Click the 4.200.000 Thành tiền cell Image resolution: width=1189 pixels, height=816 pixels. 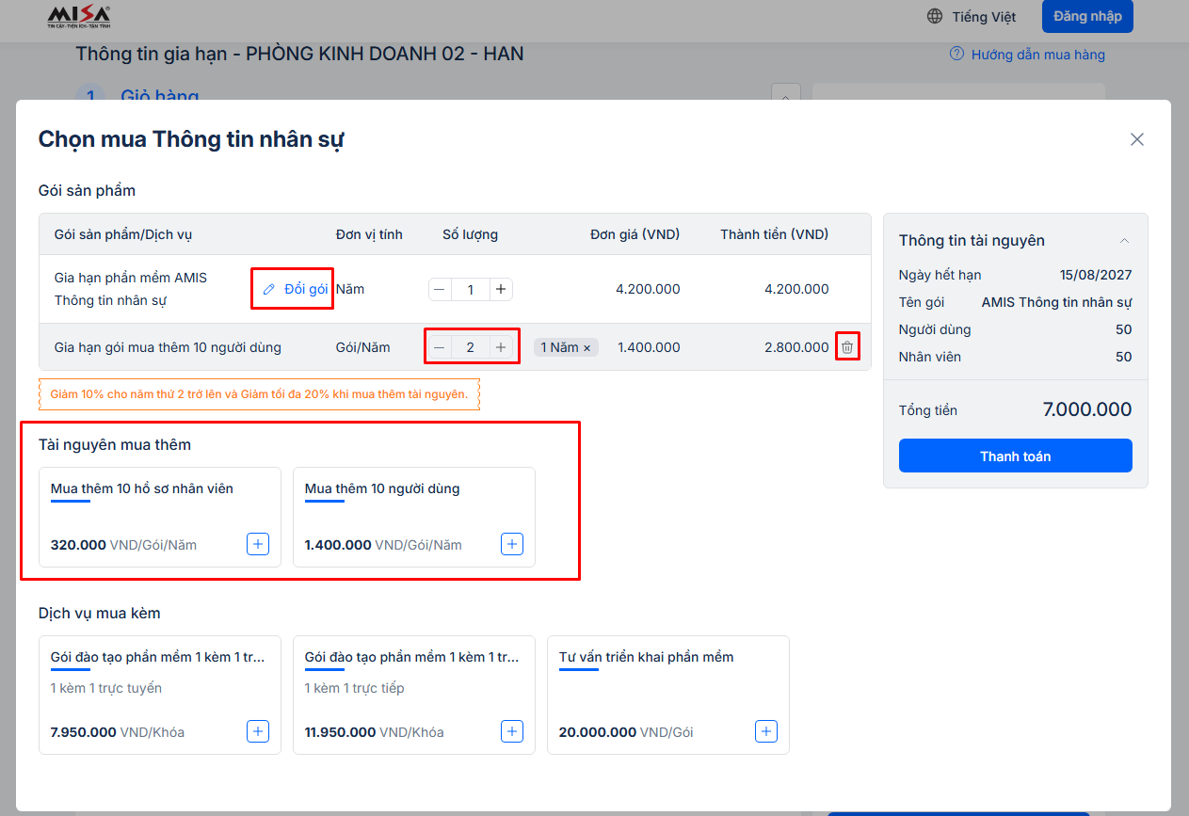(x=796, y=289)
